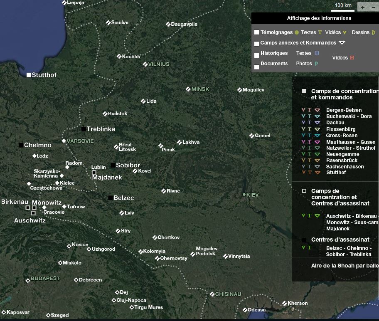The image size is (379, 321).
Task: Open the Majdanek camp marker
Action: click(94, 172)
